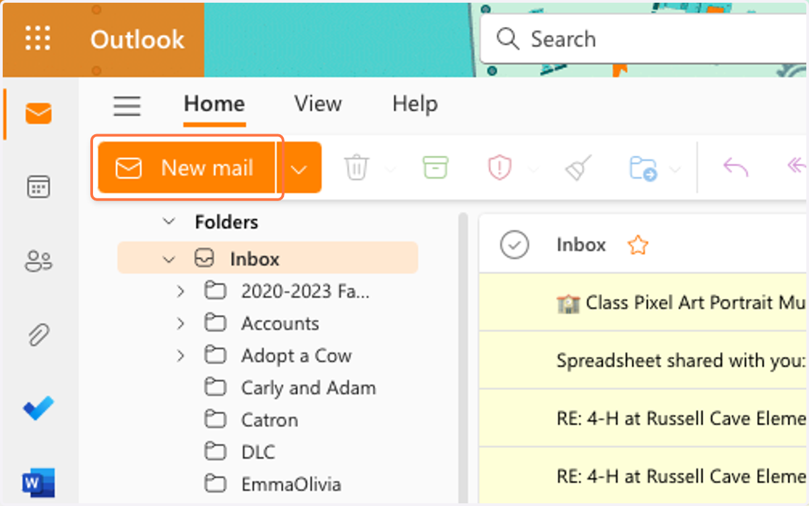Open the DLC folder
This screenshot has width=809, height=506.
258,452
